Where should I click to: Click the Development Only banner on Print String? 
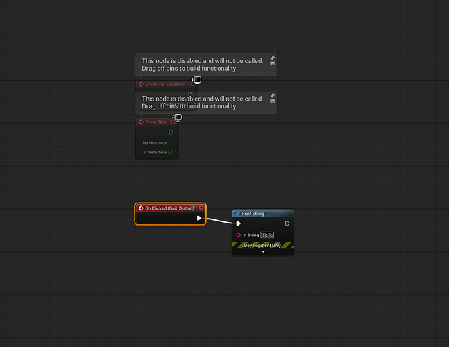pyautogui.click(x=262, y=246)
